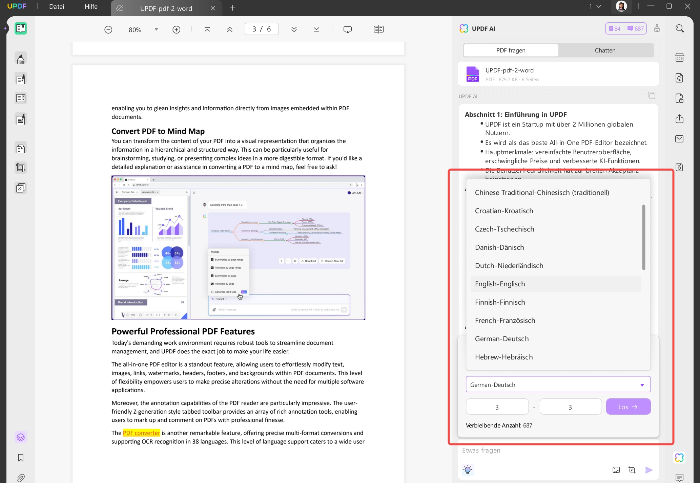Screen dimensions: 700x483
Task: Choose Croatian-Kroatisch language
Action: coord(556,211)
